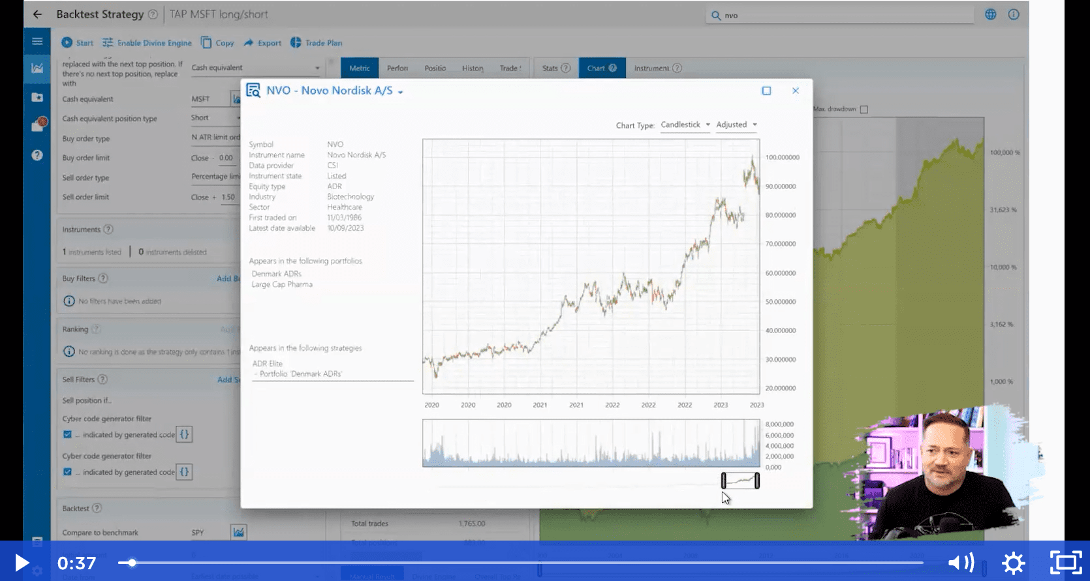
Task: Open the Buy Filters help icon
Action: [103, 278]
